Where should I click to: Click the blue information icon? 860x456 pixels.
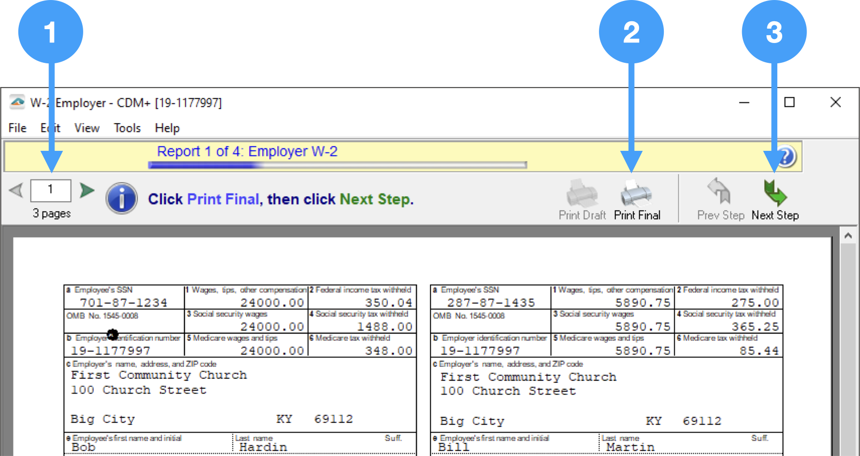click(121, 198)
